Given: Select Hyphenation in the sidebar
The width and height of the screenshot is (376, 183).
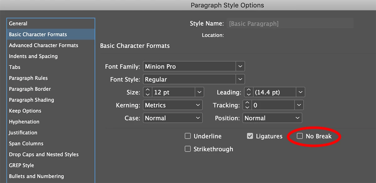Looking at the screenshot, I should [x=24, y=122].
